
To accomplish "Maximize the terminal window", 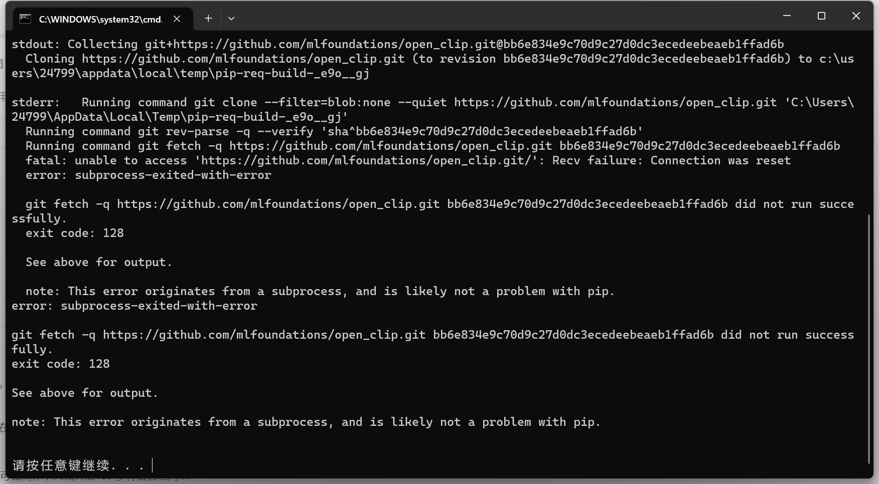I will tap(821, 16).
